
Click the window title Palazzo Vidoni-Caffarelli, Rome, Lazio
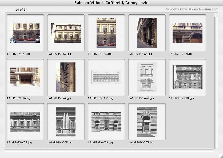111,3
